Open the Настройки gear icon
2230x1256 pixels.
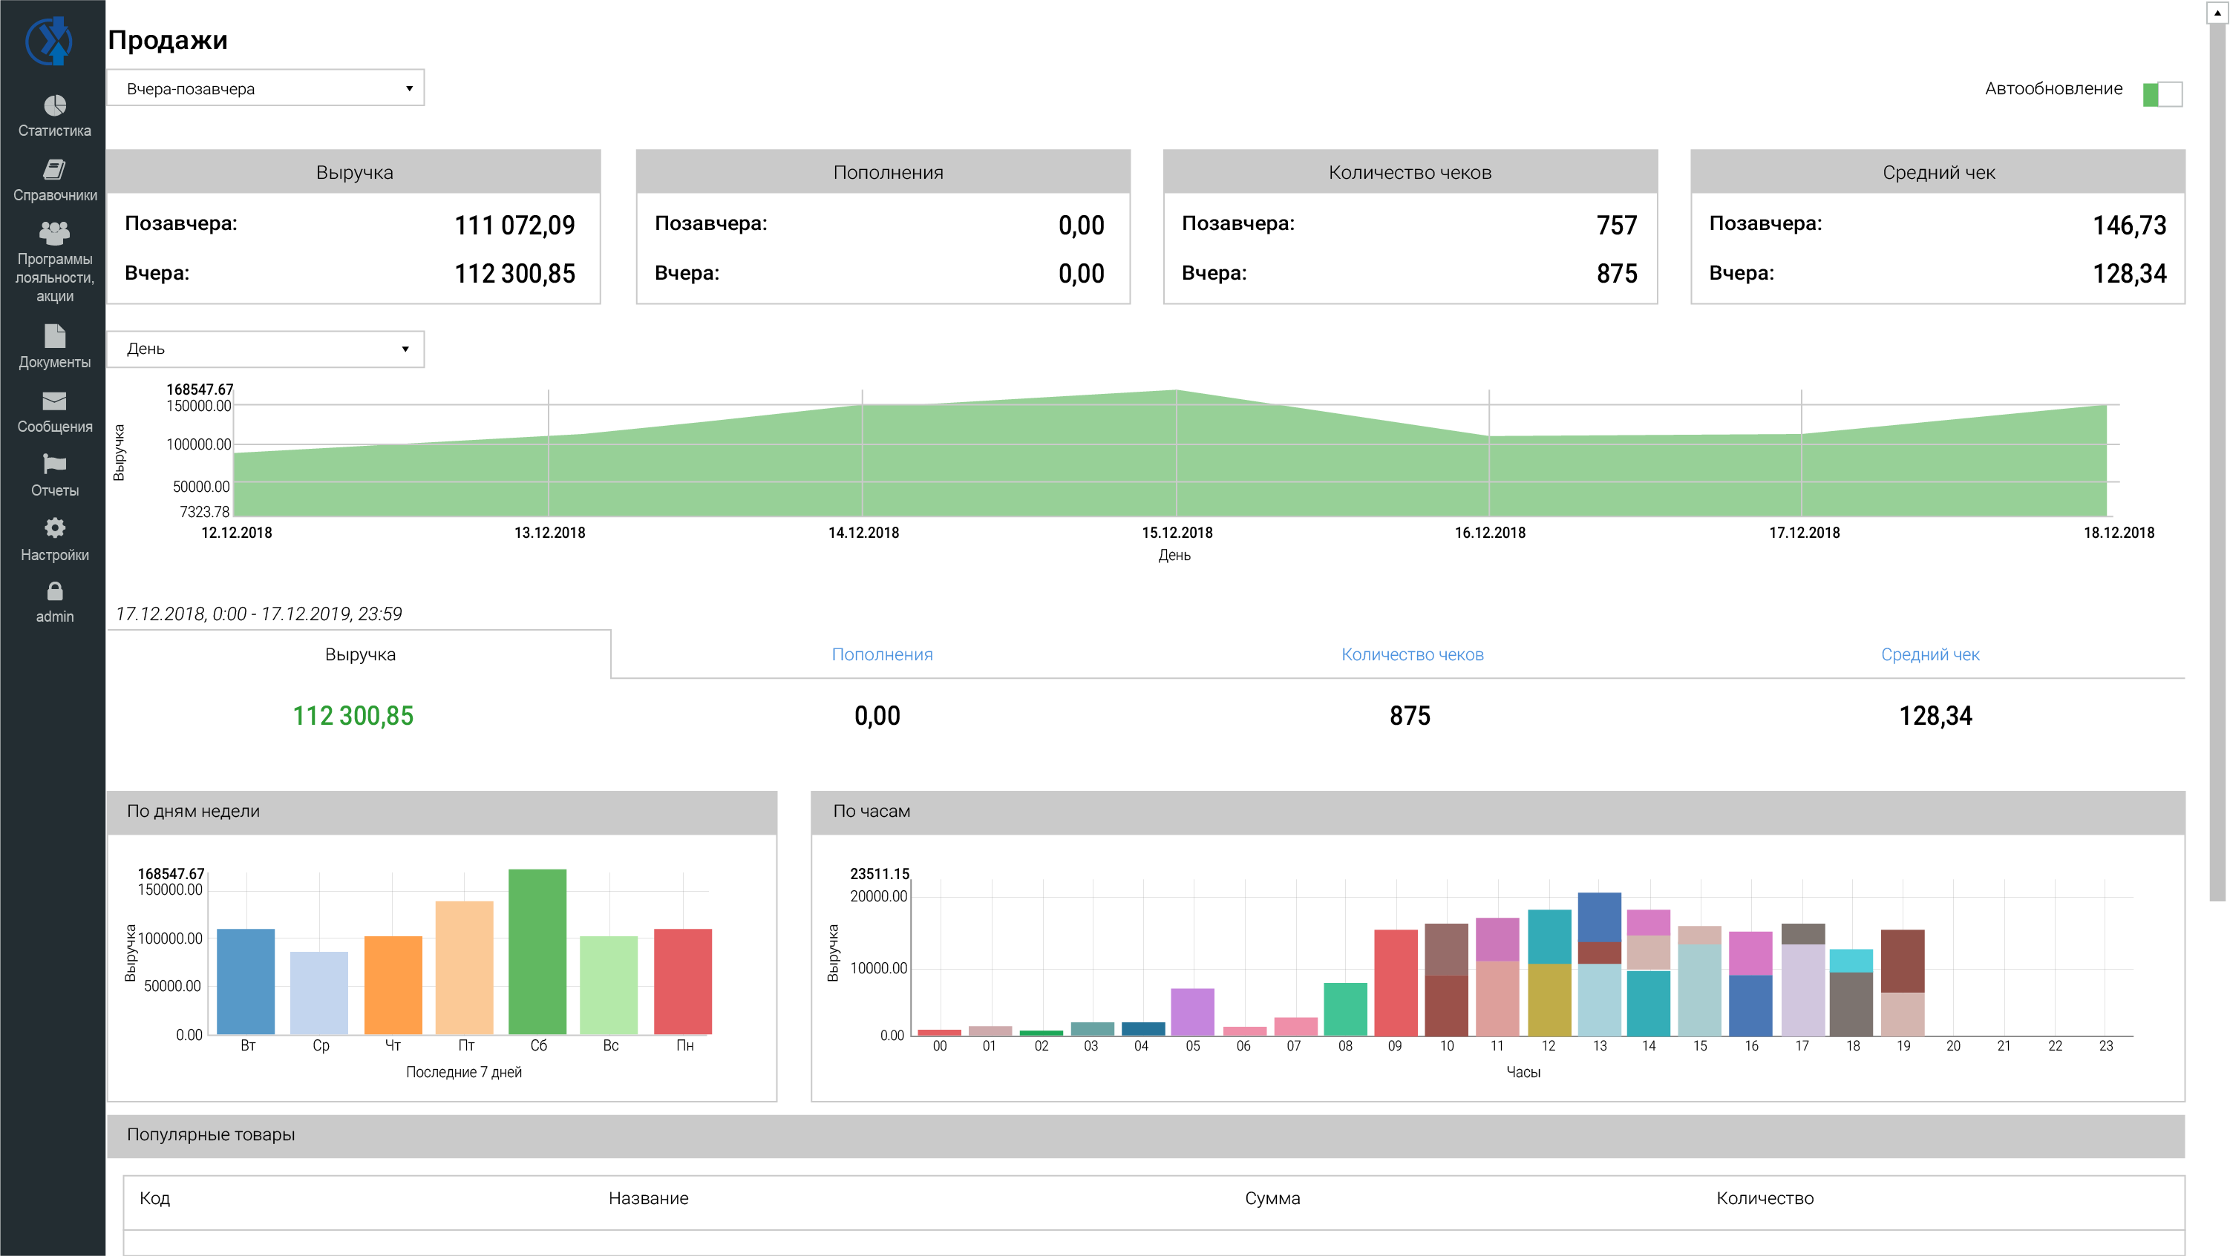54,528
